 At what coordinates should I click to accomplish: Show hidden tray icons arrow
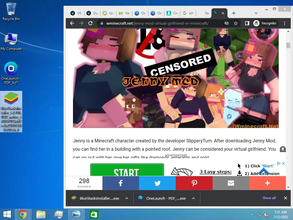point(252,215)
